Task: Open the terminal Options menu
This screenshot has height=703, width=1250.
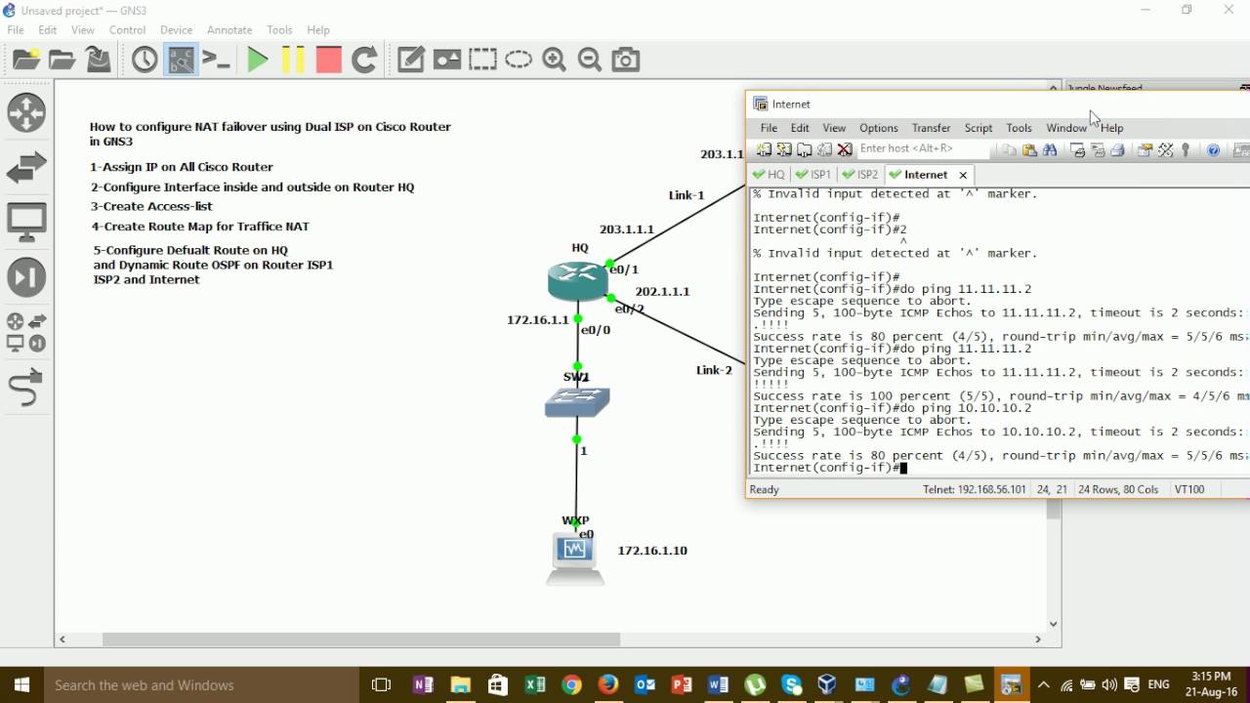Action: (x=879, y=128)
